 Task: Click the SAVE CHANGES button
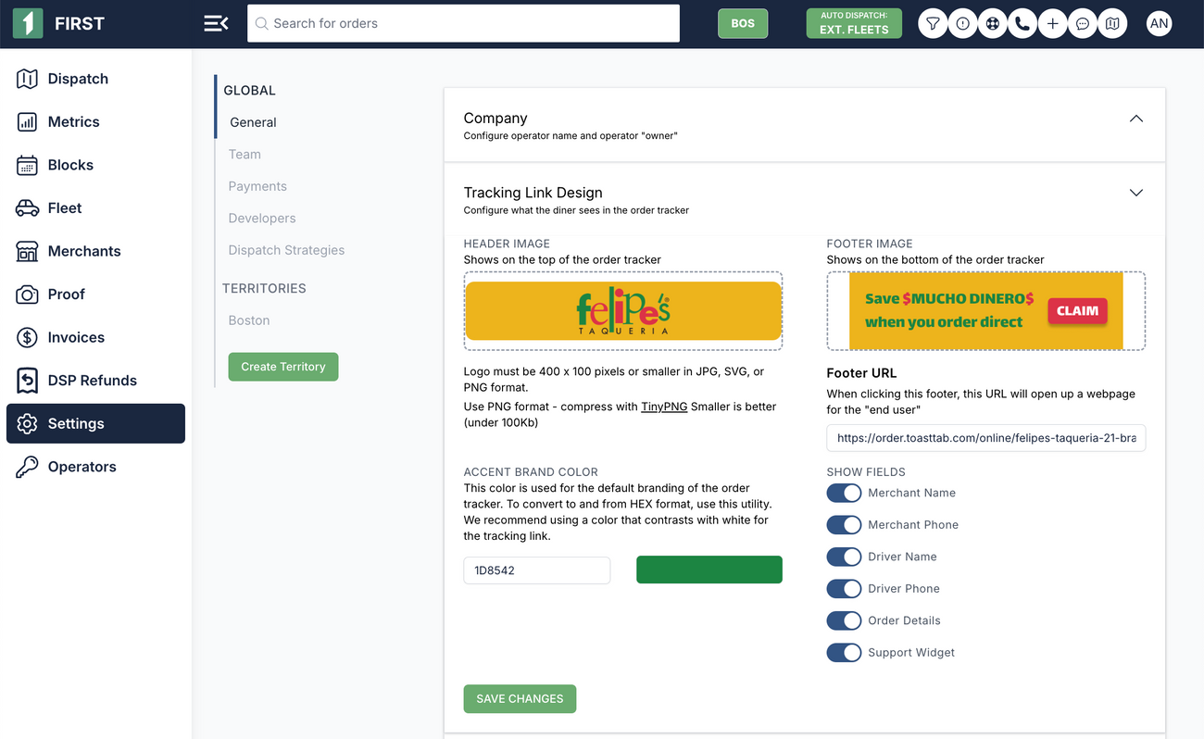(x=520, y=699)
